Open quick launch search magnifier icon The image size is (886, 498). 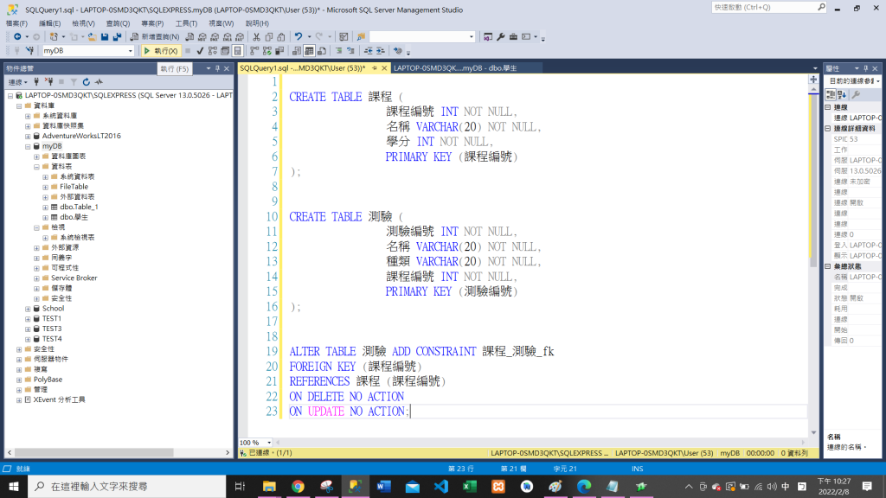[x=821, y=7]
